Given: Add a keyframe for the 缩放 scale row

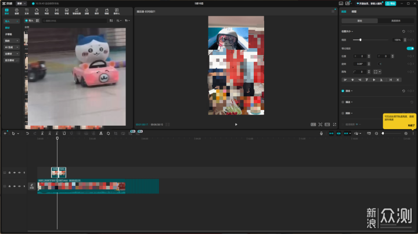Looking at the screenshot, I should (411, 40).
